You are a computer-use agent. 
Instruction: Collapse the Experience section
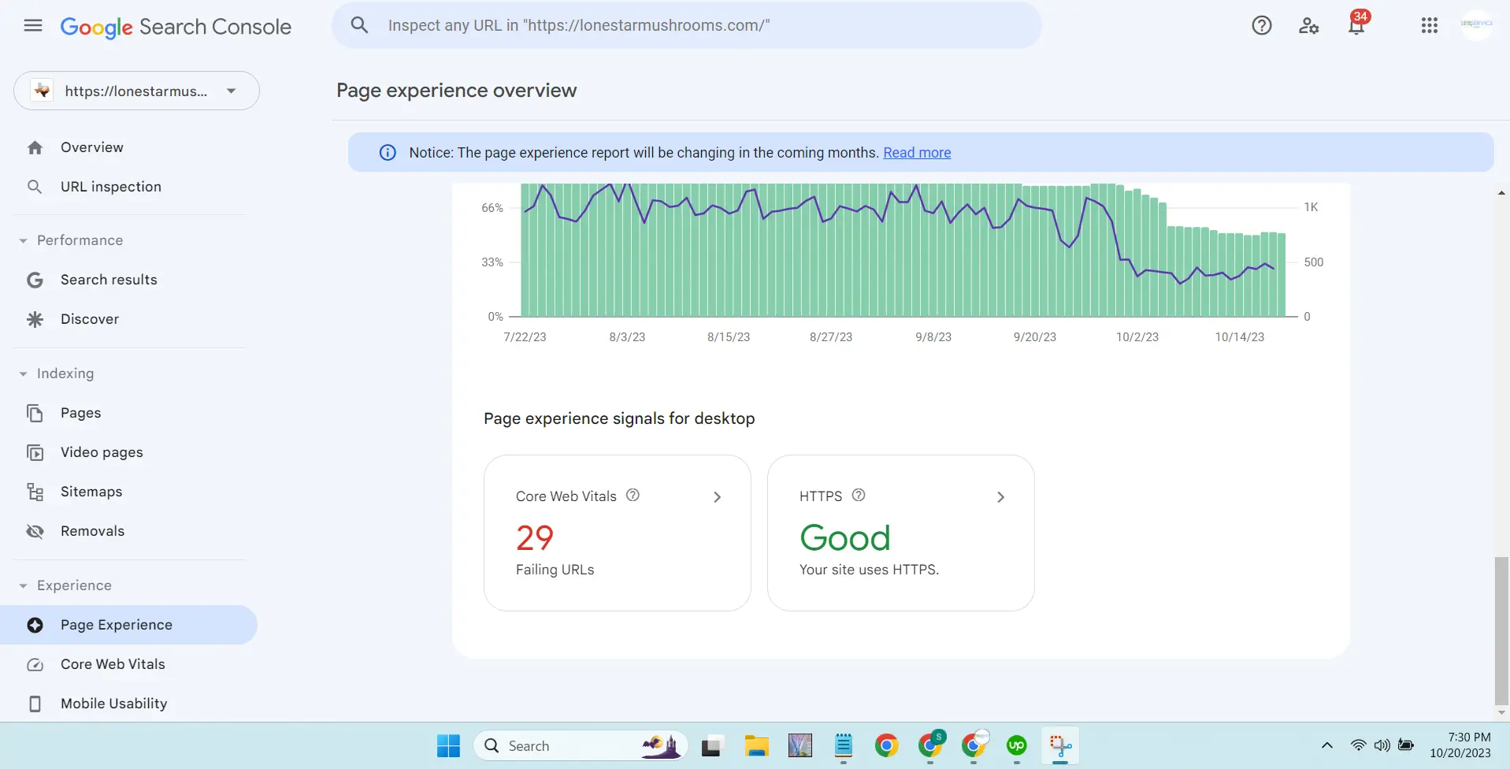[24, 586]
